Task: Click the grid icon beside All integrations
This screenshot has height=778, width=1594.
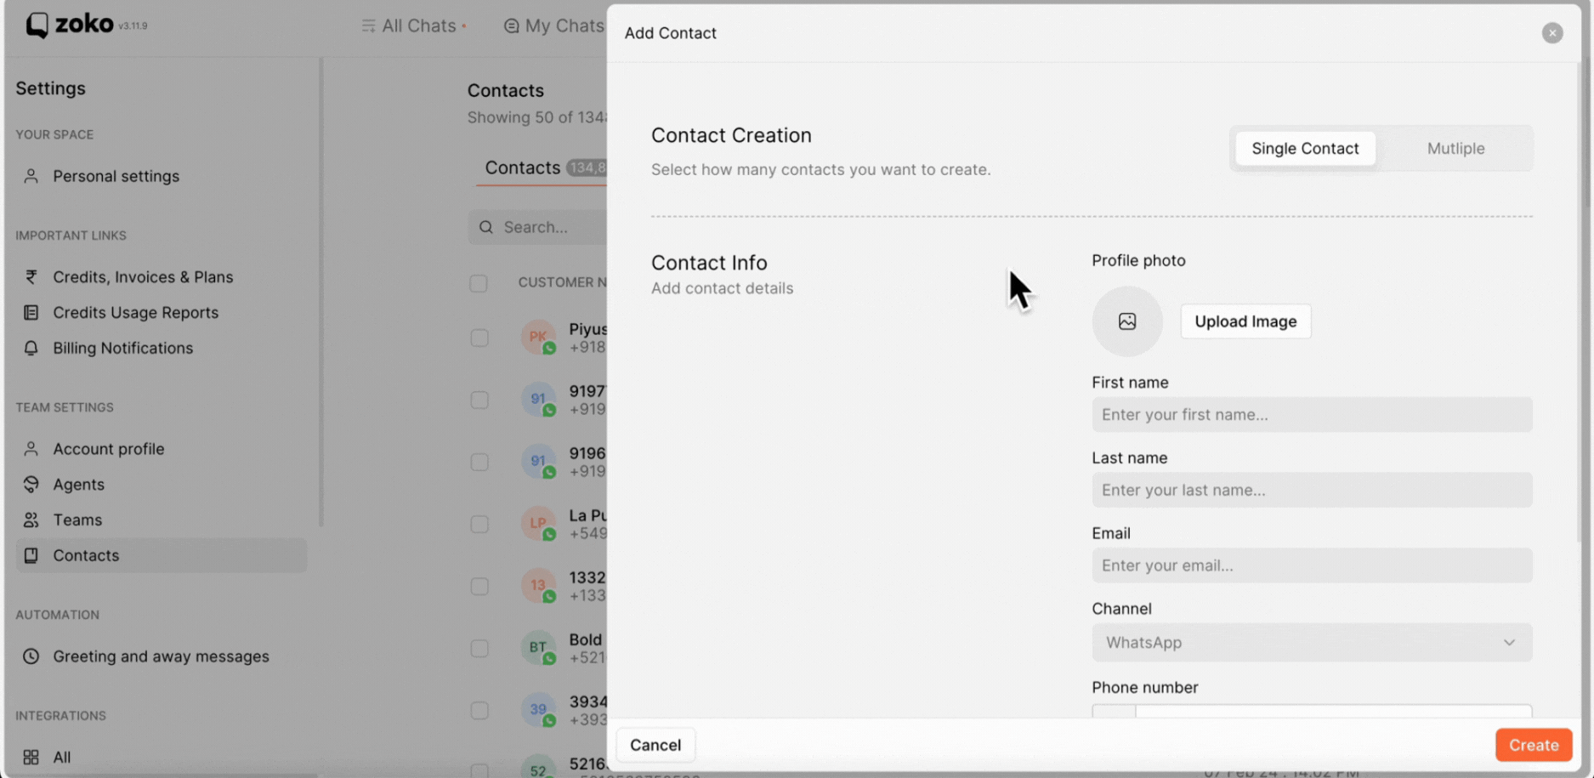Action: [x=31, y=757]
